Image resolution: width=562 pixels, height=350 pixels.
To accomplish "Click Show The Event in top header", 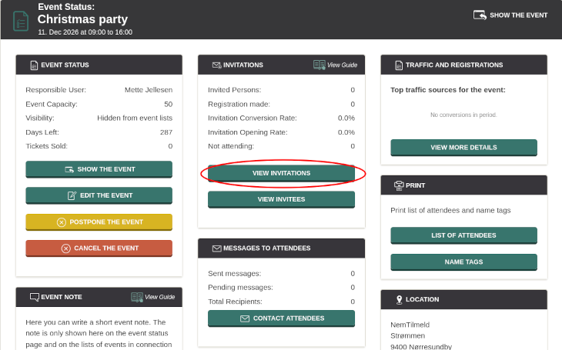I will coord(511,15).
